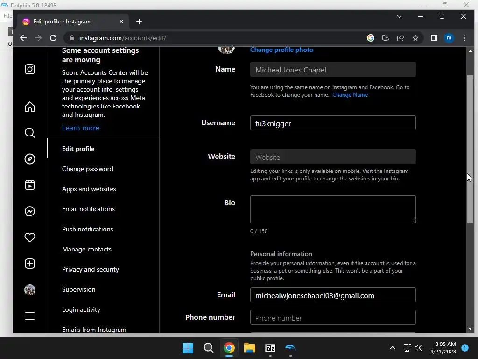The width and height of the screenshot is (478, 359).
Task: Click the share page icon
Action: pyautogui.click(x=400, y=38)
